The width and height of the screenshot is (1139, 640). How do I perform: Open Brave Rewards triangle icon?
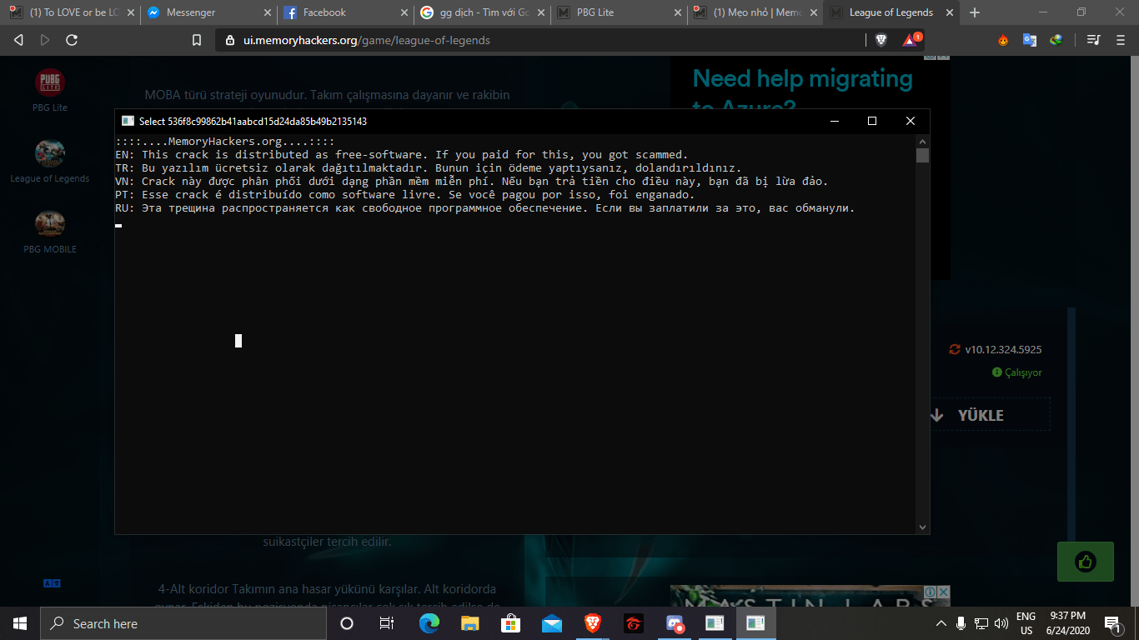point(911,39)
